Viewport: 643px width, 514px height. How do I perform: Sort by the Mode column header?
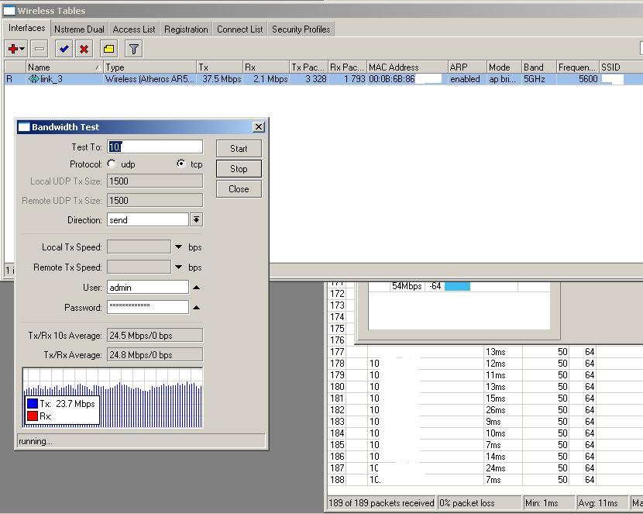(504, 67)
